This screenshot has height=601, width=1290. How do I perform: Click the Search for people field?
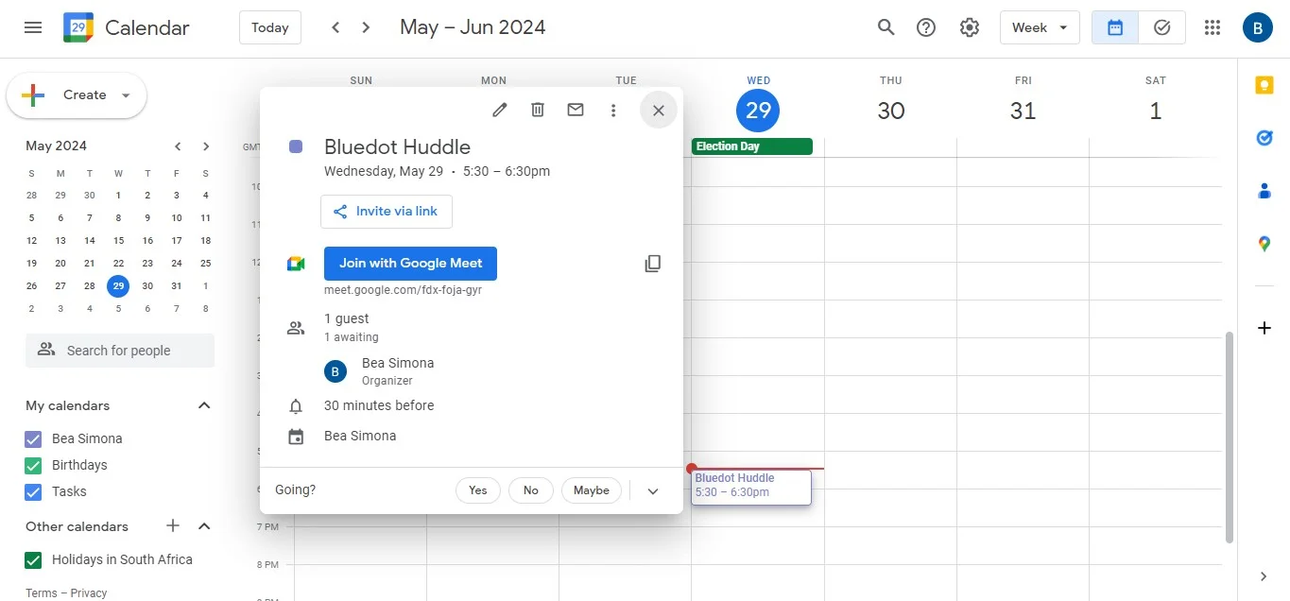click(120, 351)
